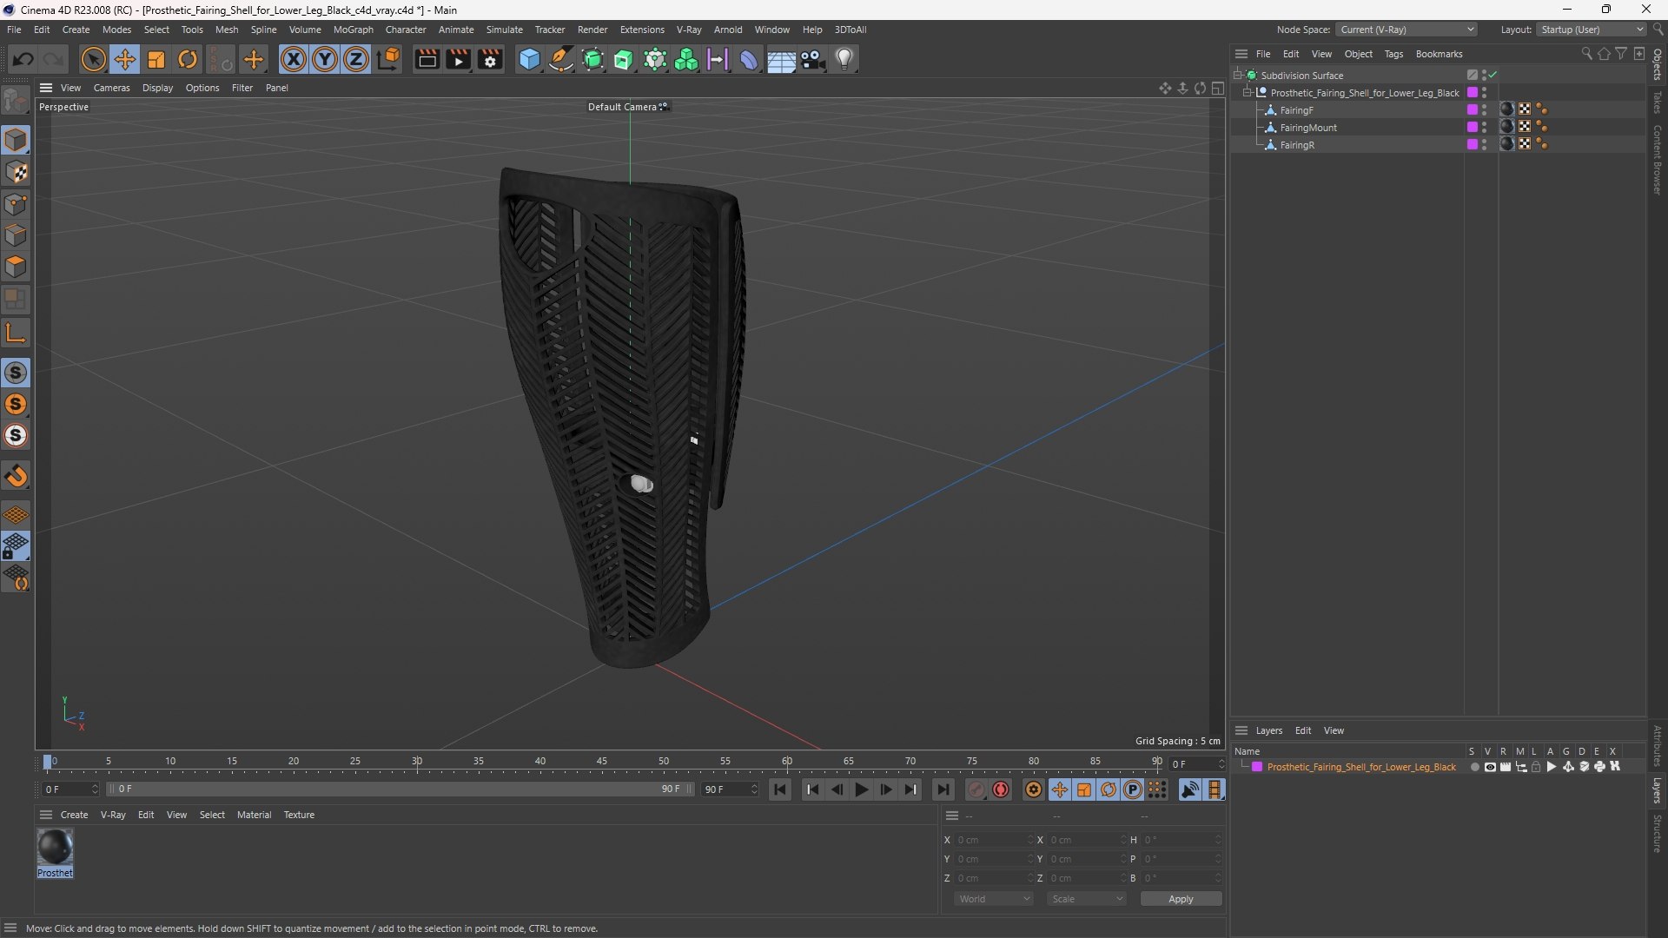
Task: Toggle layer view eye icon for Prosthetic layer
Action: point(1490,767)
